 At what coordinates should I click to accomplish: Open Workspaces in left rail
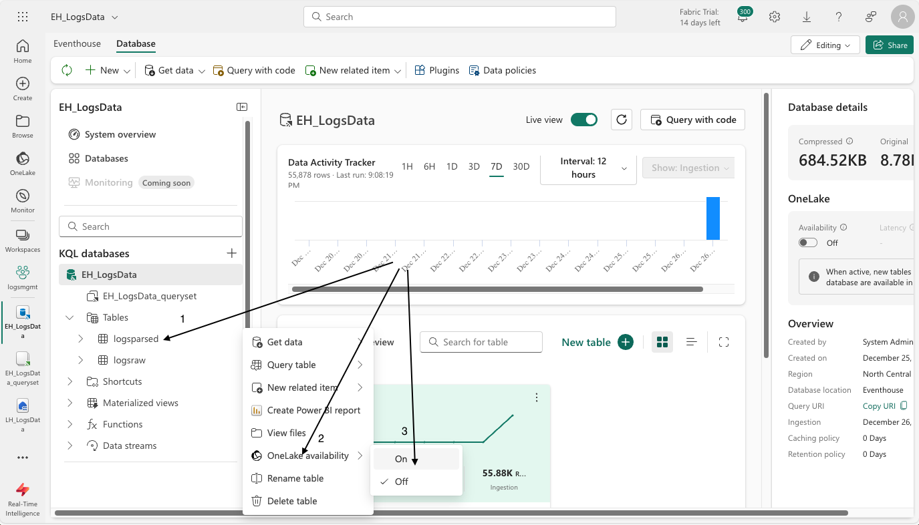(23, 240)
